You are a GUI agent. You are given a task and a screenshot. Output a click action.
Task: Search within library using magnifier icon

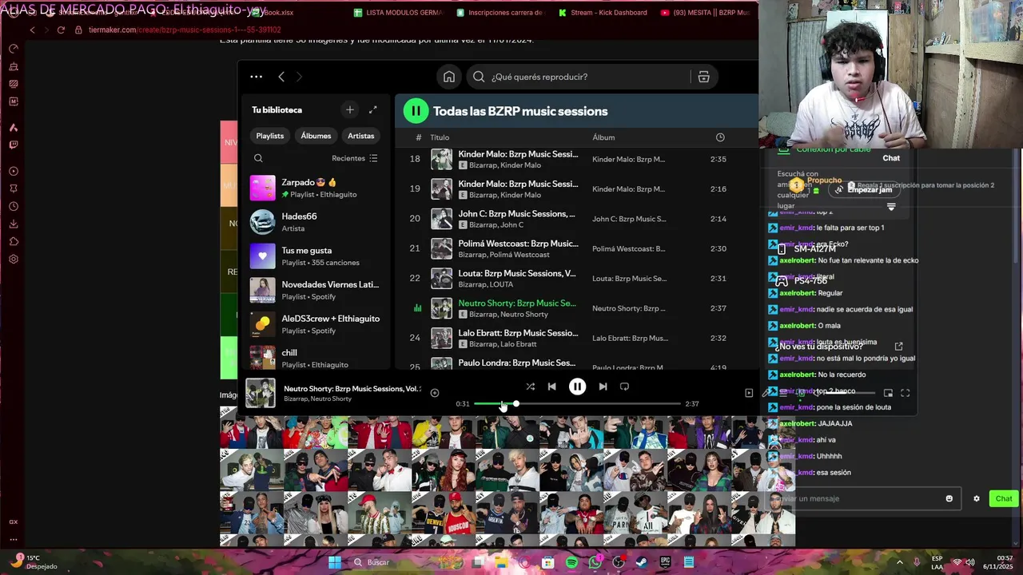pyautogui.click(x=258, y=158)
